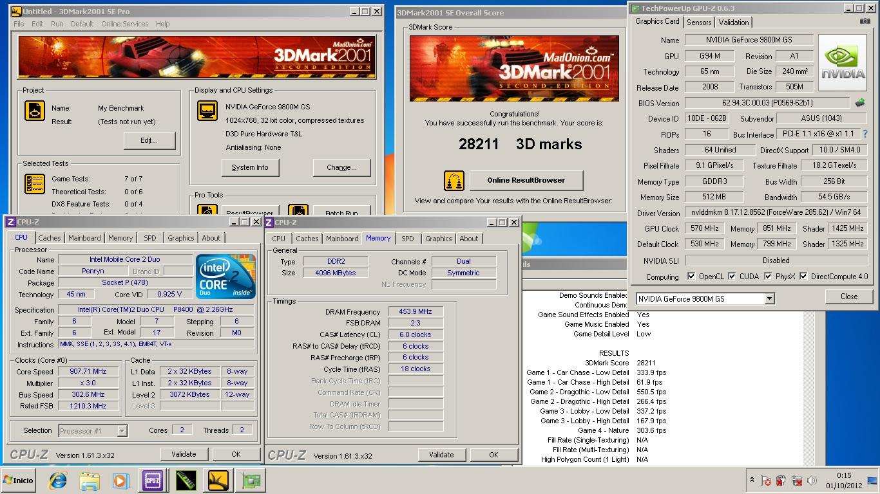Open the GPU selection dropdown in GPU-Z
The width and height of the screenshot is (880, 494).
pos(769,299)
